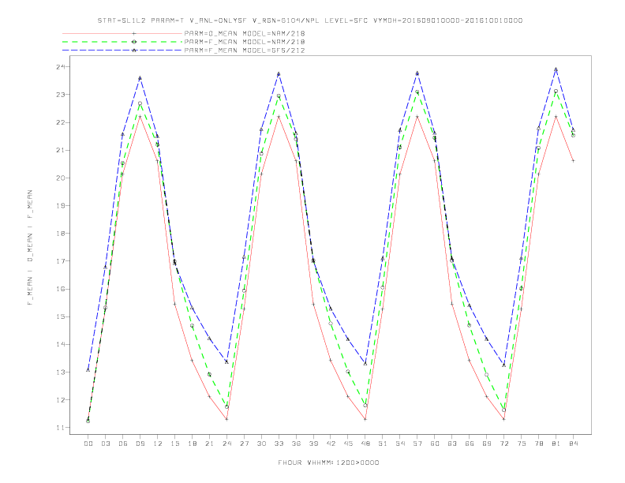Viewport: 625px width, 483px height.
Task: Click y-axis tick label 11
Action: point(60,428)
